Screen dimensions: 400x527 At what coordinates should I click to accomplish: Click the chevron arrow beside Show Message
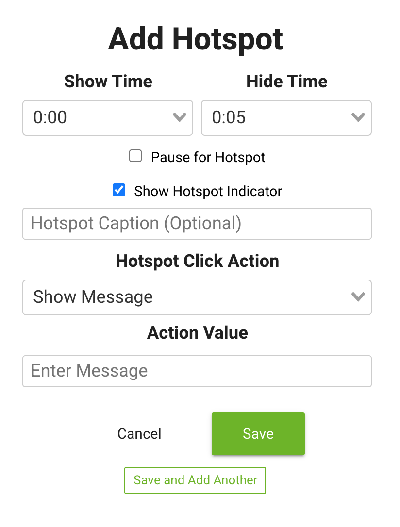[358, 297]
